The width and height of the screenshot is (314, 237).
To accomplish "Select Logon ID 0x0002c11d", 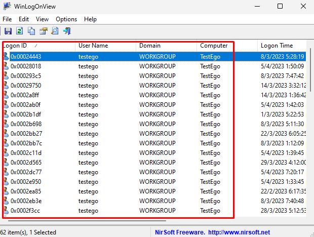I will click(x=26, y=153).
